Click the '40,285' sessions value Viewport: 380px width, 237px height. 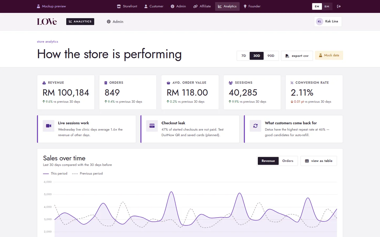pyautogui.click(x=243, y=93)
